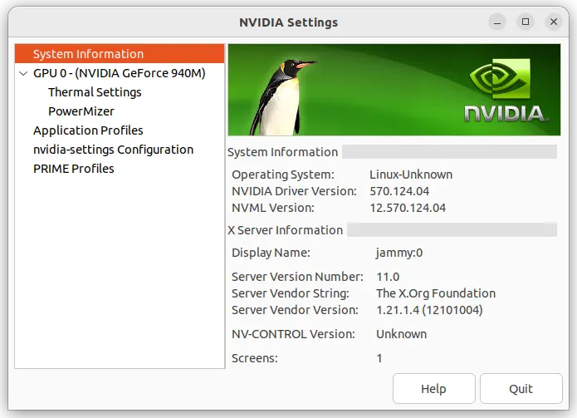Click the Server Version Number label

(297, 277)
